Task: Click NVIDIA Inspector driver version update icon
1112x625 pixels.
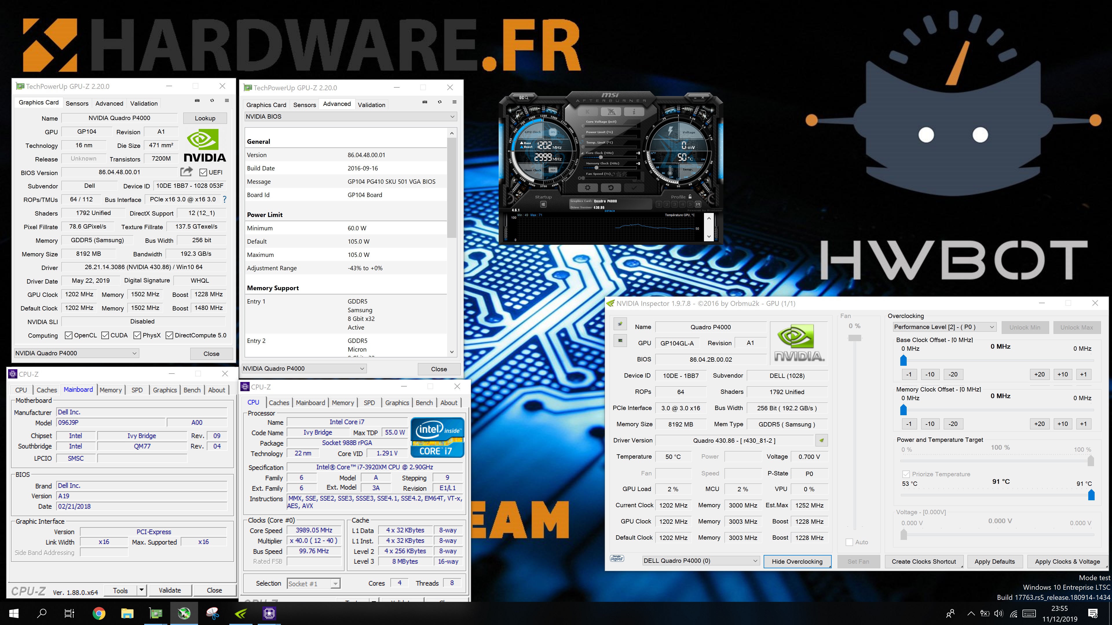Action: (x=822, y=440)
